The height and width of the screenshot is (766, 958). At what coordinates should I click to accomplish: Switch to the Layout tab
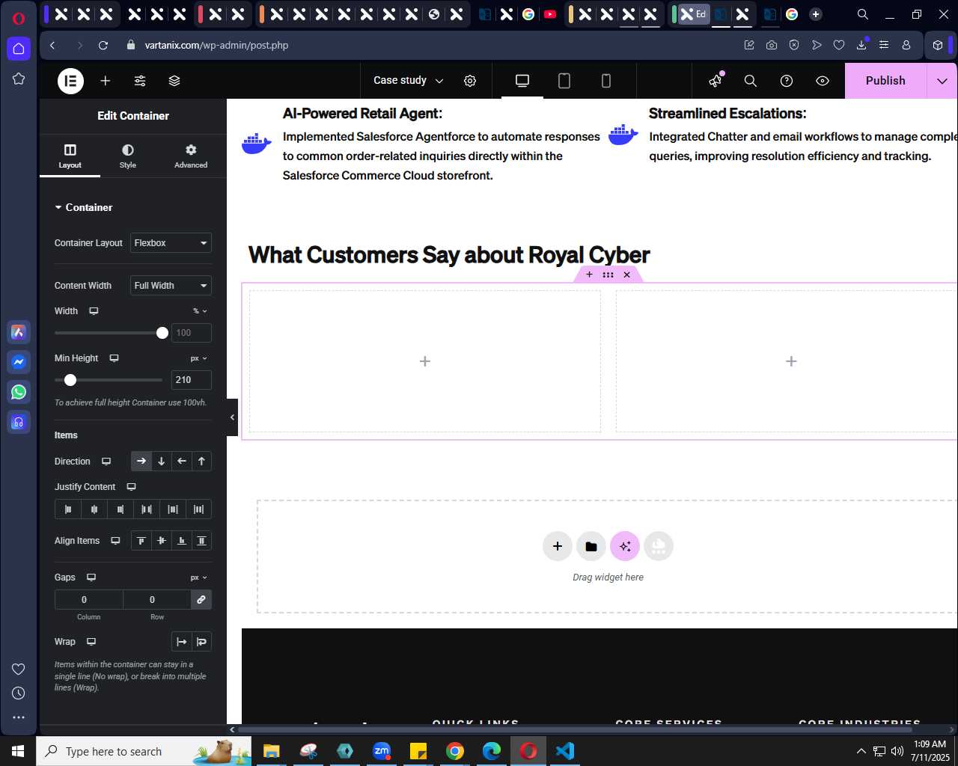click(70, 156)
